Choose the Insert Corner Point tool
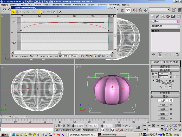Image resolution: width=182 pixels, height=137 pixels. click(48, 12)
